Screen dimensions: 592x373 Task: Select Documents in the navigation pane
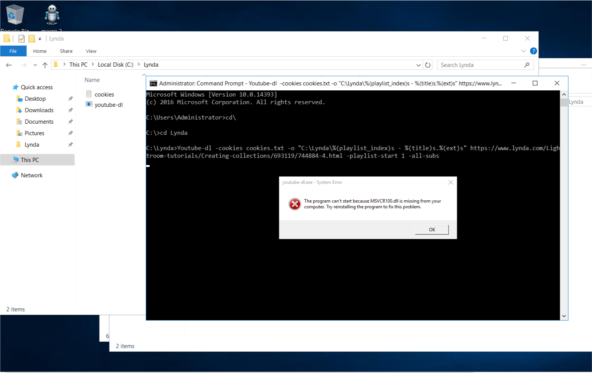click(x=39, y=122)
